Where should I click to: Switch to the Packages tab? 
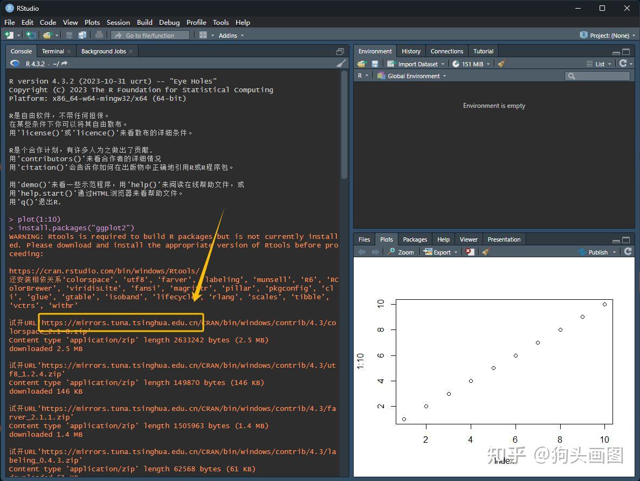(415, 239)
